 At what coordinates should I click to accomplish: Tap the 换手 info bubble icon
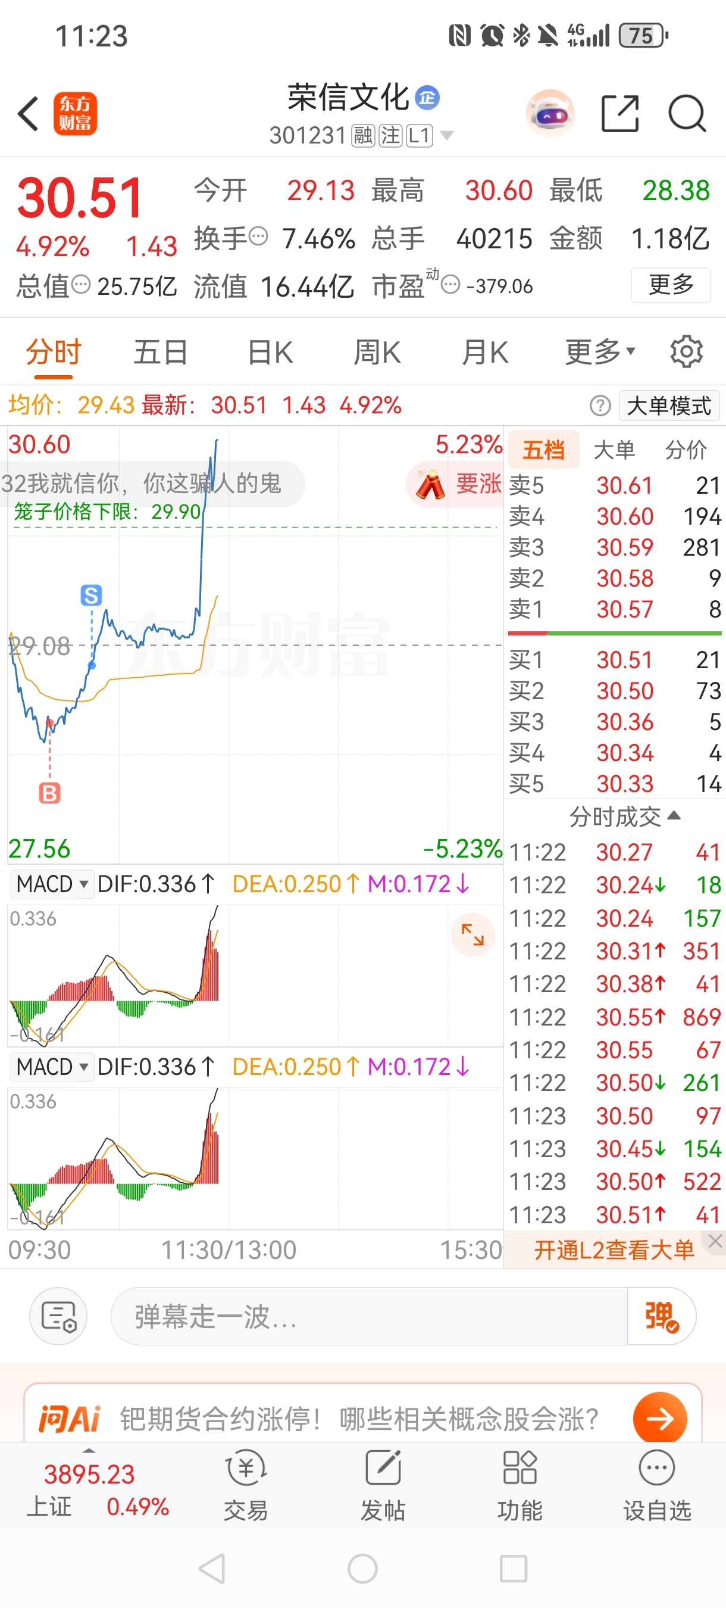258,236
